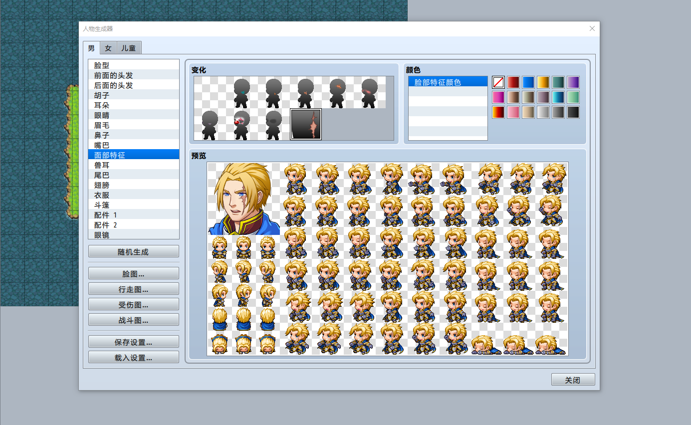
Task: Select 衣服 in the parts list
Action: [134, 195]
